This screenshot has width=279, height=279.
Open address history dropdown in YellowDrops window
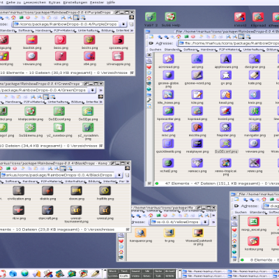pyautogui.click(x=205, y=222)
